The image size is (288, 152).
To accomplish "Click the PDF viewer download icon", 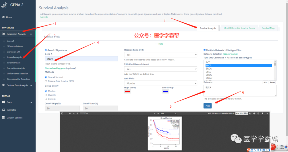I will tap(258, 113).
